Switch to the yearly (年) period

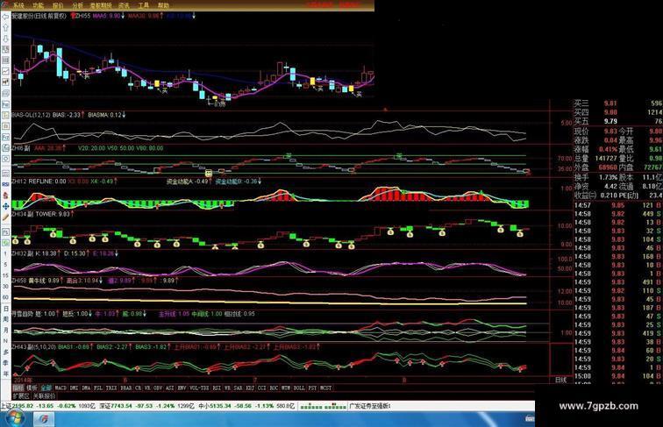(5, 374)
